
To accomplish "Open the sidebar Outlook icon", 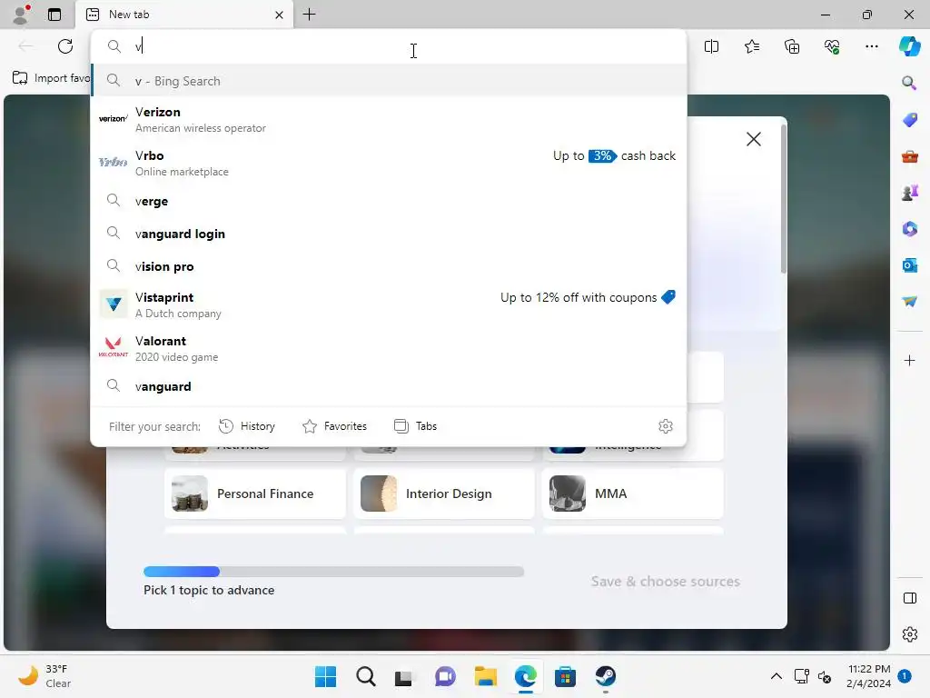I will point(909,265).
